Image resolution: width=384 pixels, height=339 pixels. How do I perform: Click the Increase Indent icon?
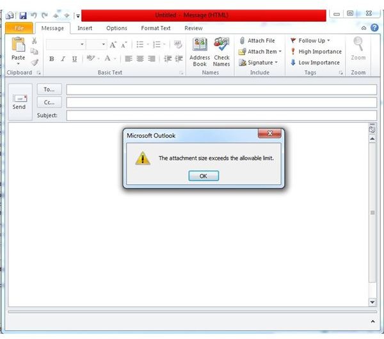pos(179,59)
